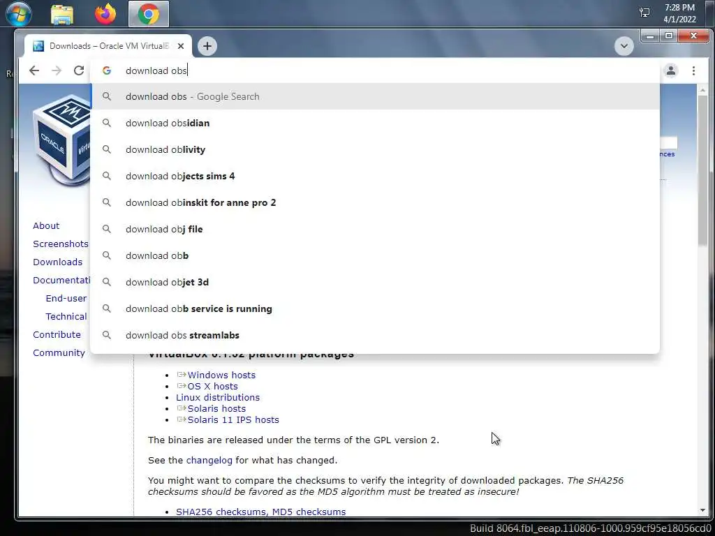Click the Solaris hosts download link
The image size is (715, 536).
216,408
